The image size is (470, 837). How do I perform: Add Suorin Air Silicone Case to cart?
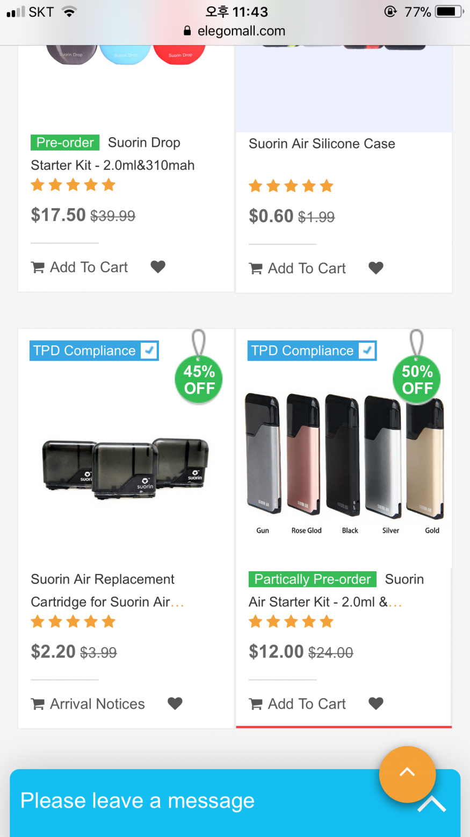click(307, 268)
